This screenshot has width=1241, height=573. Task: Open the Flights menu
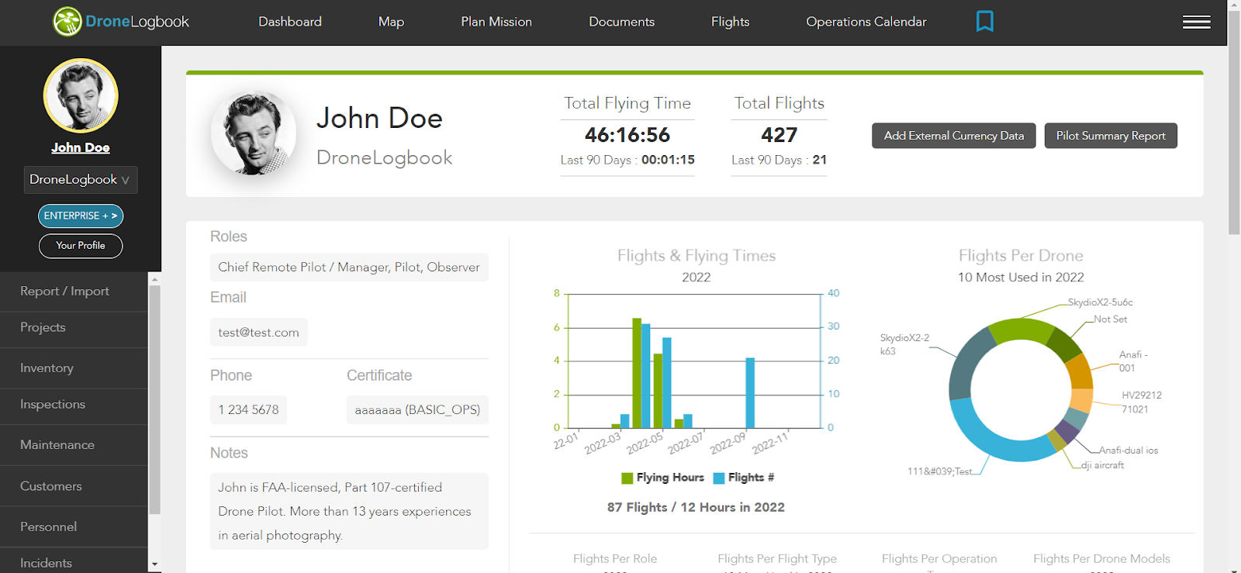[x=731, y=22]
